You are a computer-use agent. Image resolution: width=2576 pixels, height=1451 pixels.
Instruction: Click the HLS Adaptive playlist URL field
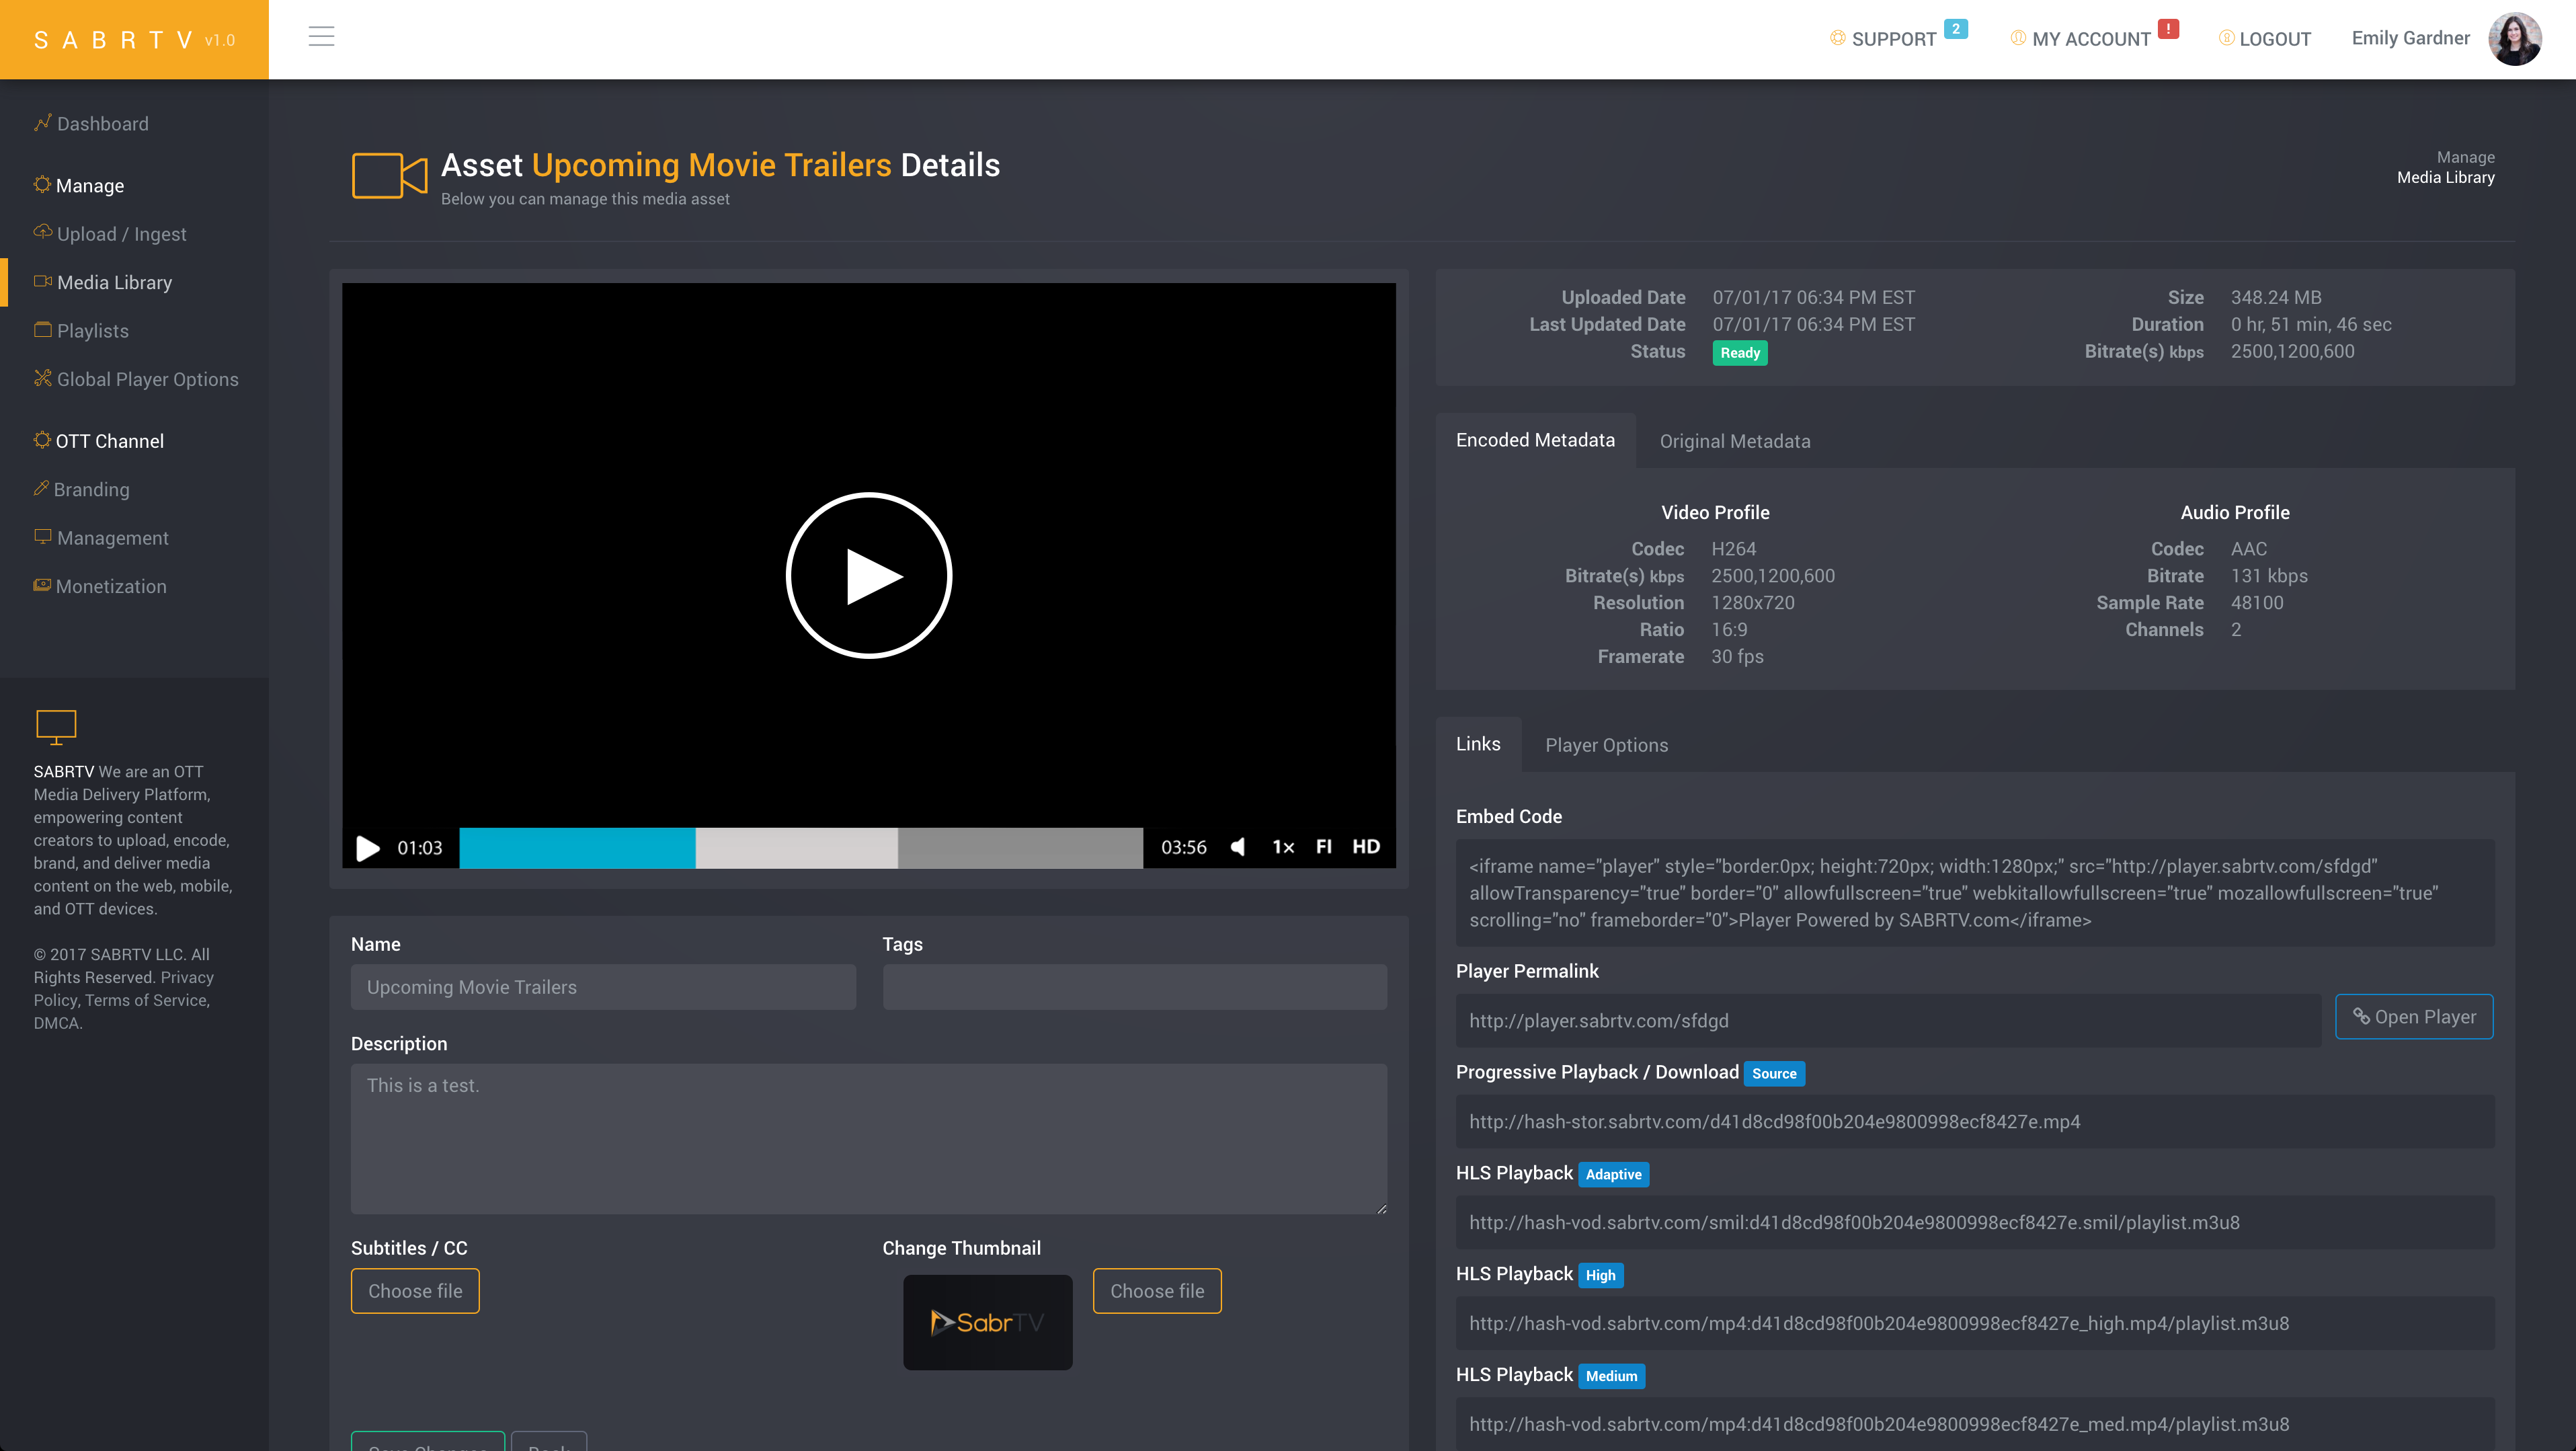pos(1975,1223)
